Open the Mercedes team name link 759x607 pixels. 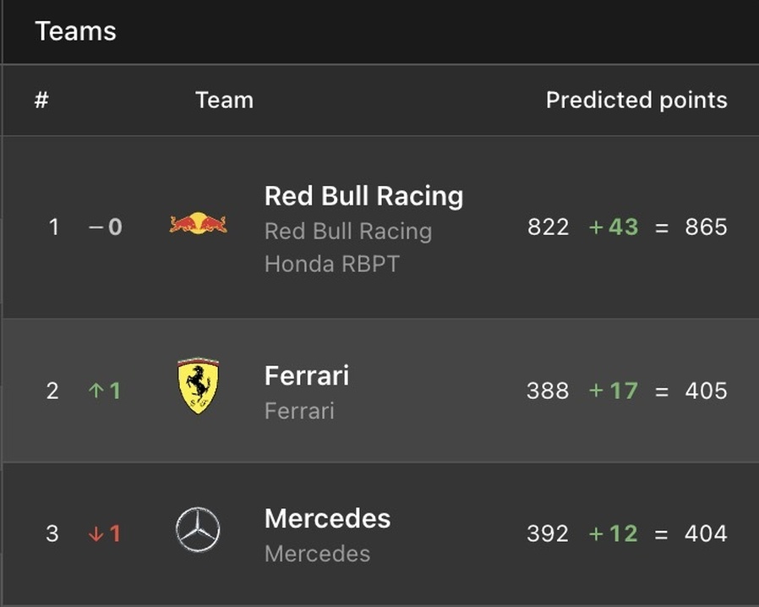pos(327,518)
